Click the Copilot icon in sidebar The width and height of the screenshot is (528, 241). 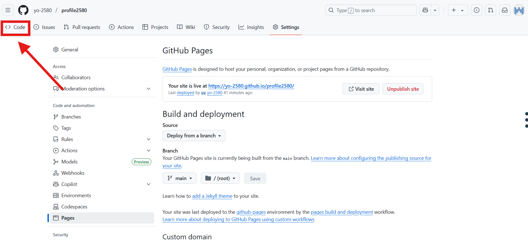coord(56,184)
